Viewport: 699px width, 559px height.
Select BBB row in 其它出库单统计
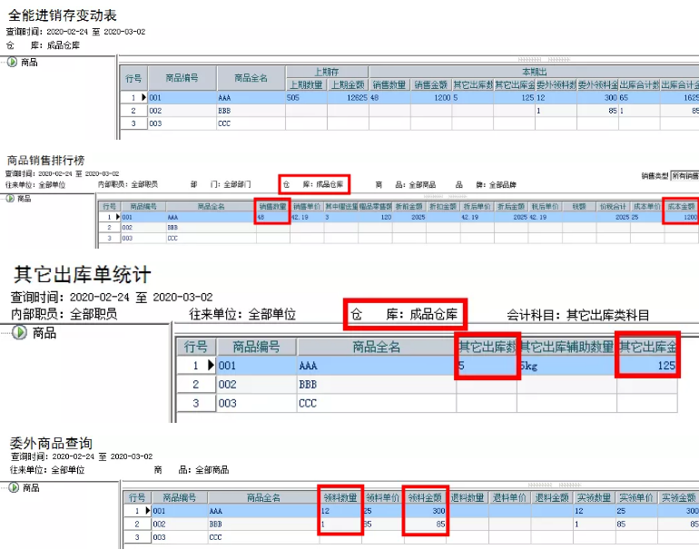click(x=427, y=384)
